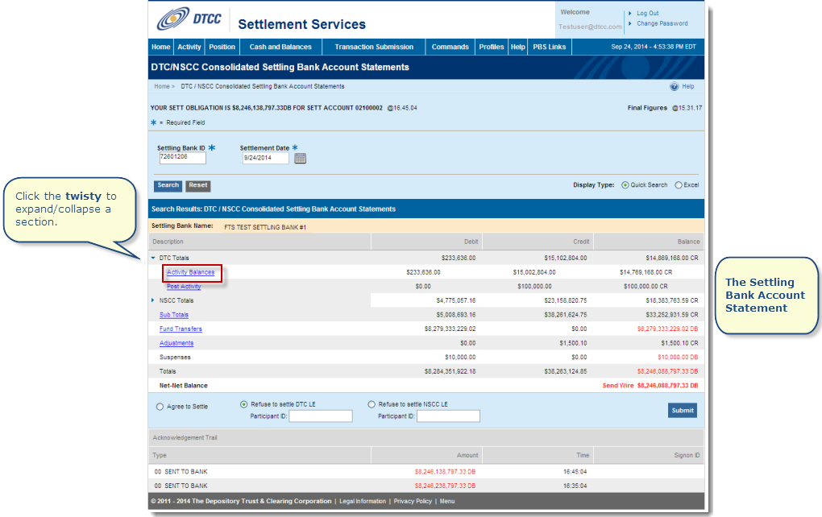The image size is (822, 517).
Task: Click the Home breadcrumb link
Action: click(x=162, y=86)
